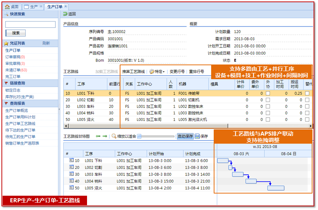The height and width of the screenshot is (210, 318).
Task: Click 变更行号 button
Action: tap(177, 71)
